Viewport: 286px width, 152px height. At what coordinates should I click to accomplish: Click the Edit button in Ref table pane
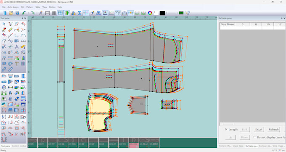point(245,129)
